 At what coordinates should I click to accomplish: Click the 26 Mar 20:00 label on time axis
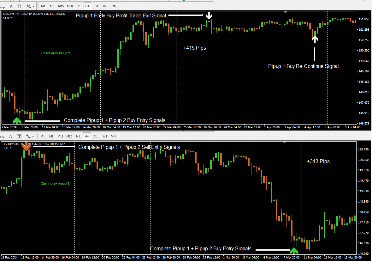[212, 127]
